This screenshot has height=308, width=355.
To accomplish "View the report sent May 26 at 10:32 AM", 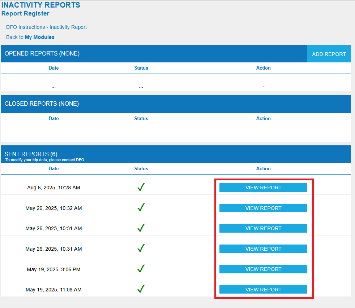I will (x=263, y=208).
